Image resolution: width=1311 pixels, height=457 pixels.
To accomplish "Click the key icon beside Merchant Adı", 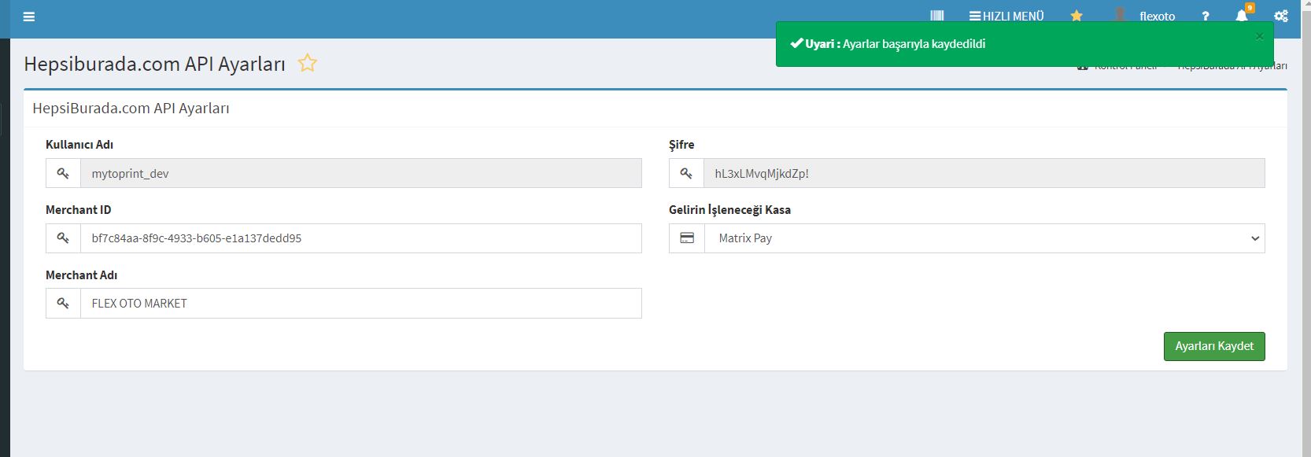I will (63, 304).
